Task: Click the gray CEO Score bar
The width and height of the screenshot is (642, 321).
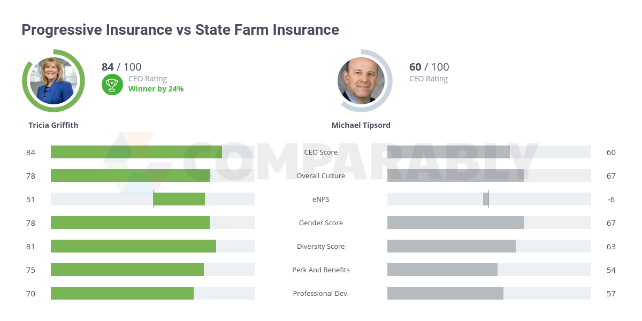Action: point(448,152)
